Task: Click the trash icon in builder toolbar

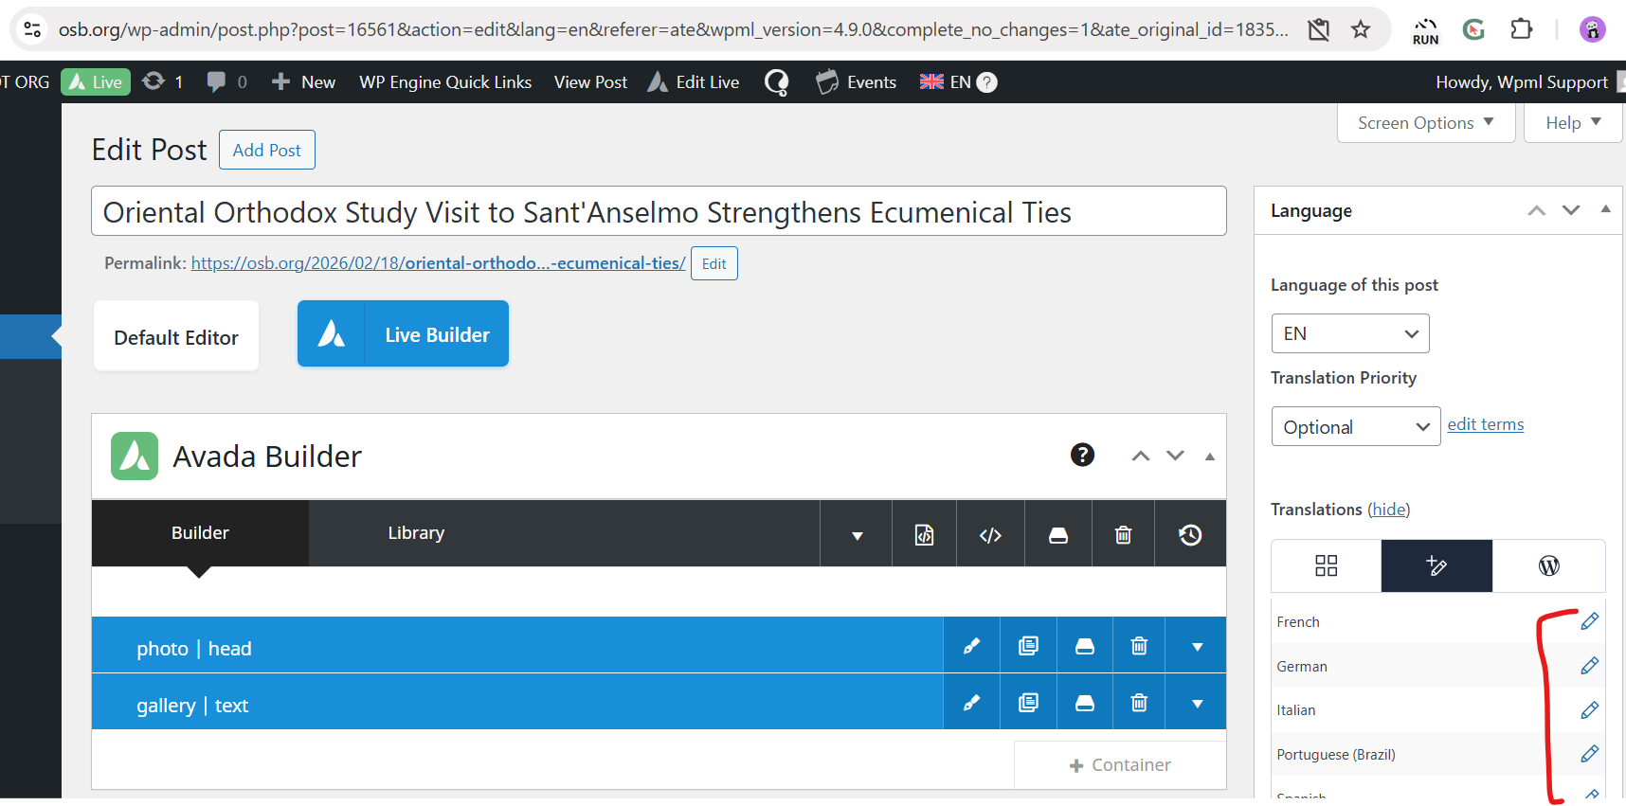Action: (1123, 535)
